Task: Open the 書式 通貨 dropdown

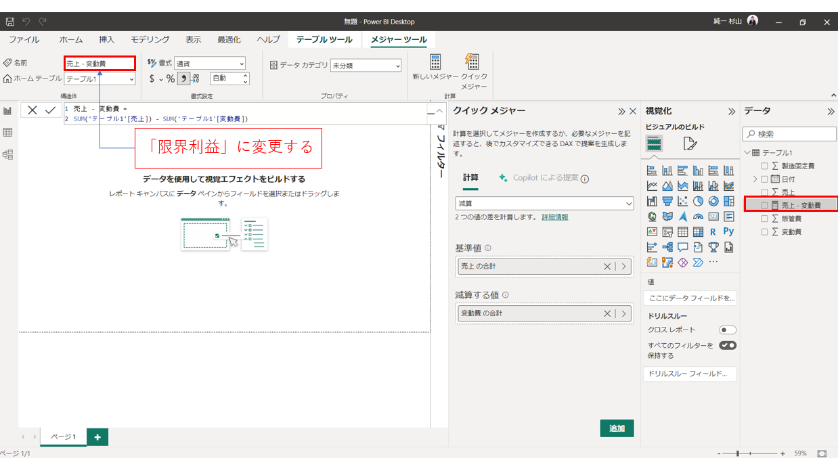Action: 210,64
